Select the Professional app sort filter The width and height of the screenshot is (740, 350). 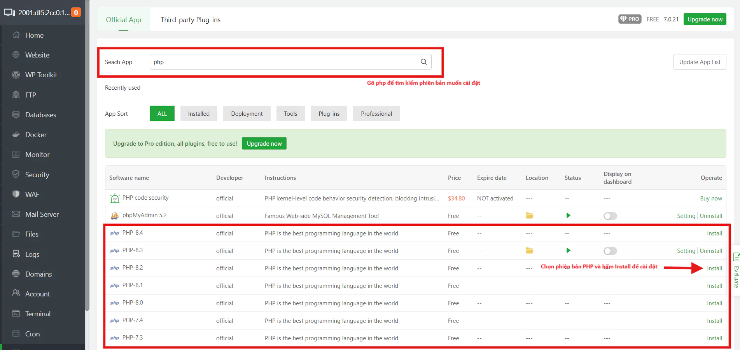[376, 113]
